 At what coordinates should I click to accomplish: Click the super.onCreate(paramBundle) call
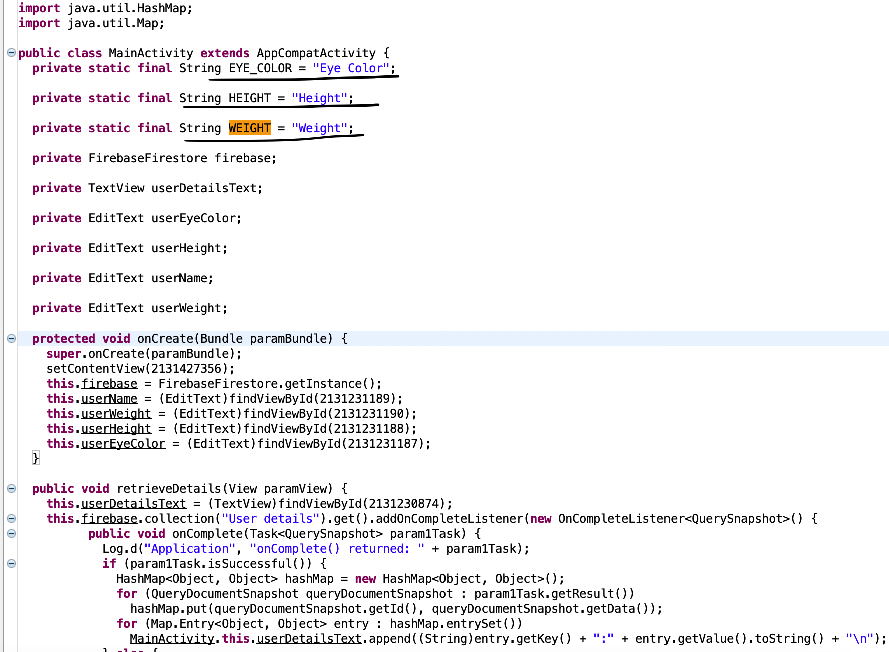(x=144, y=354)
